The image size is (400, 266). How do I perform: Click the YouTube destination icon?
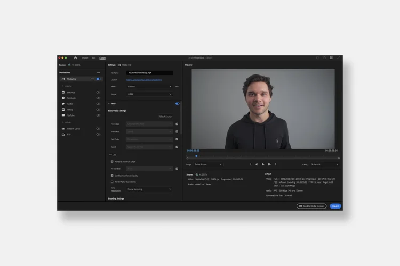pos(63,115)
